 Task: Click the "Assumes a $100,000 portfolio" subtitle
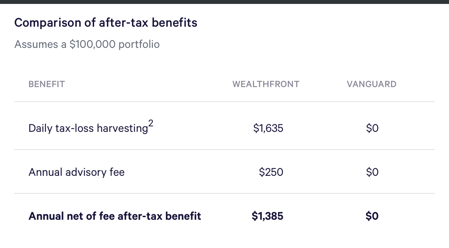pos(87,44)
